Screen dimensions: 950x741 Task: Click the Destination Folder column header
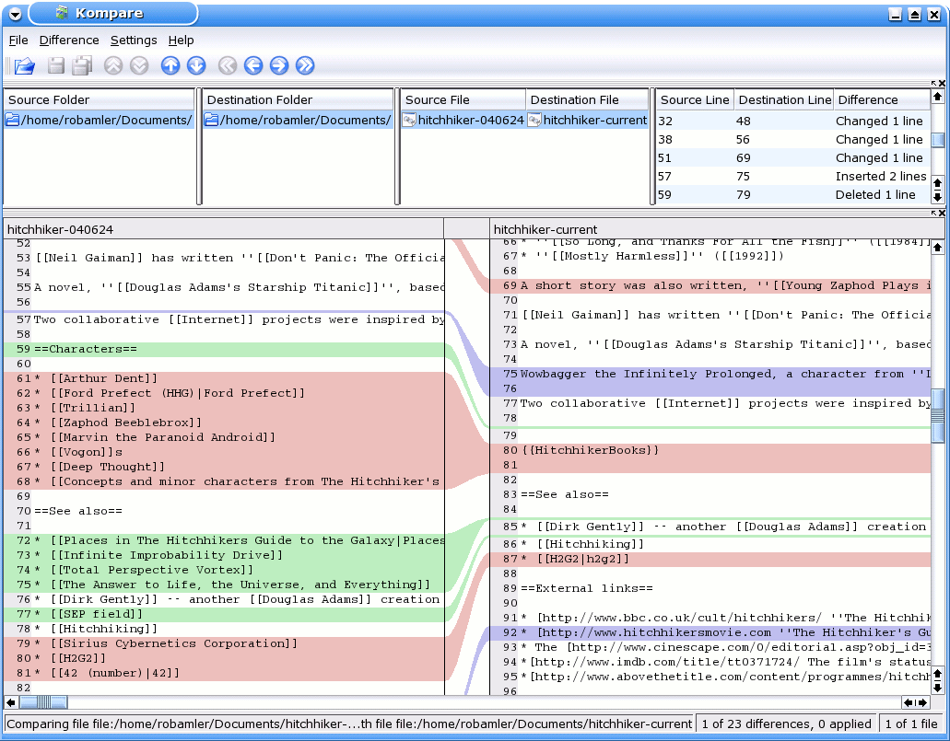[x=298, y=100]
